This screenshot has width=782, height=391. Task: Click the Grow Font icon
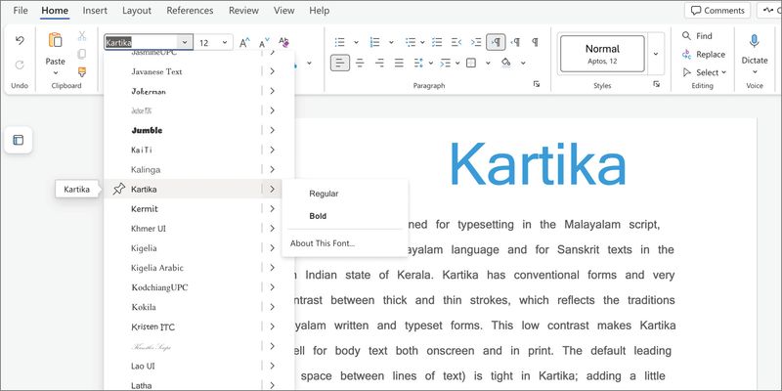[x=242, y=43]
